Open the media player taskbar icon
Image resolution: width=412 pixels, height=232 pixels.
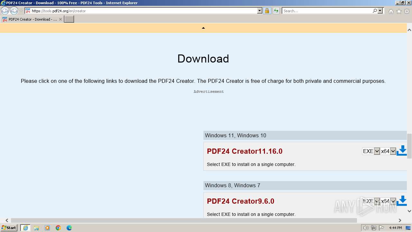pos(47,228)
